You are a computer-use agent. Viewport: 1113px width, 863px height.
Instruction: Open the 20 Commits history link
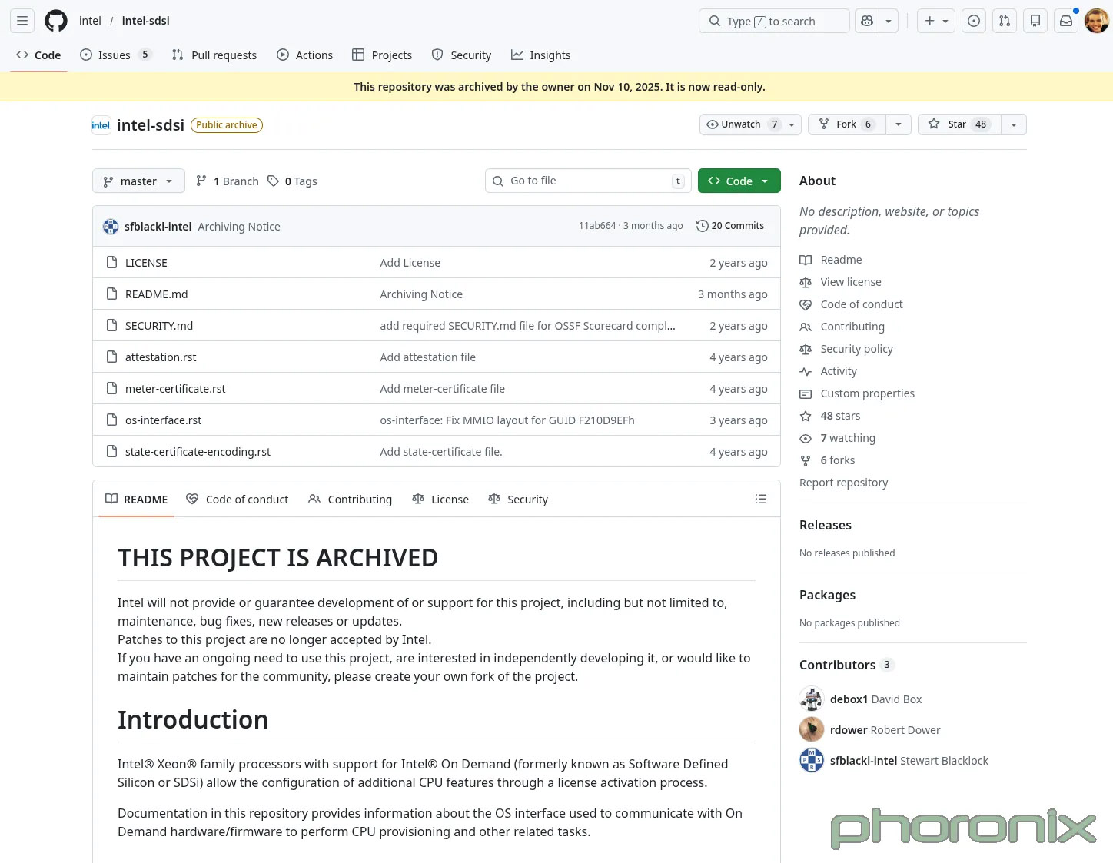point(730,226)
